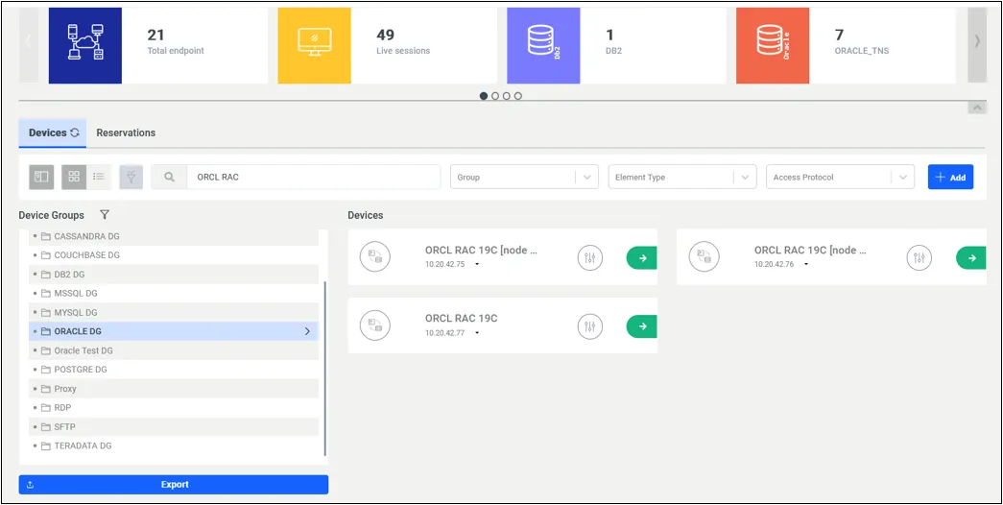Click device type icon for 10.20.42.77
The width and height of the screenshot is (1003, 505).
pos(375,325)
